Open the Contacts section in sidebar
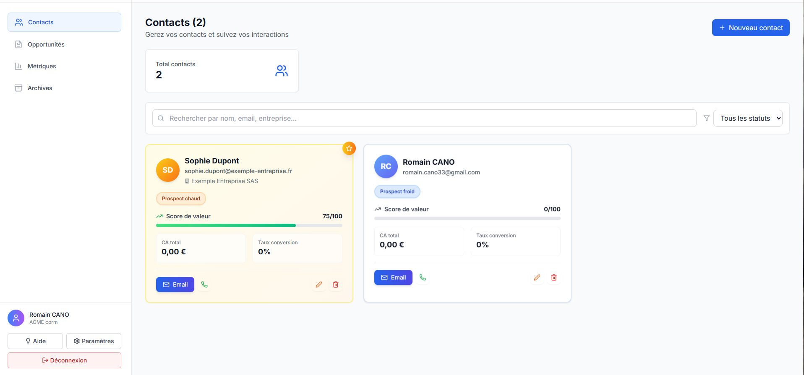Image resolution: width=804 pixels, height=375 pixels. coord(64,22)
